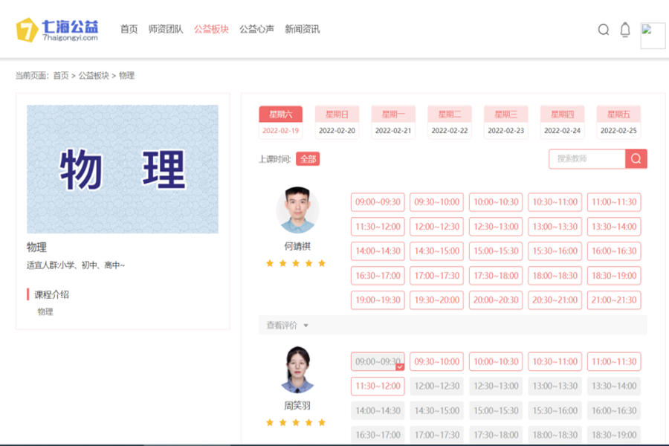The image size is (669, 446).
Task: Select the 星期日 2022-02-20 date tab
Action: (x=337, y=122)
